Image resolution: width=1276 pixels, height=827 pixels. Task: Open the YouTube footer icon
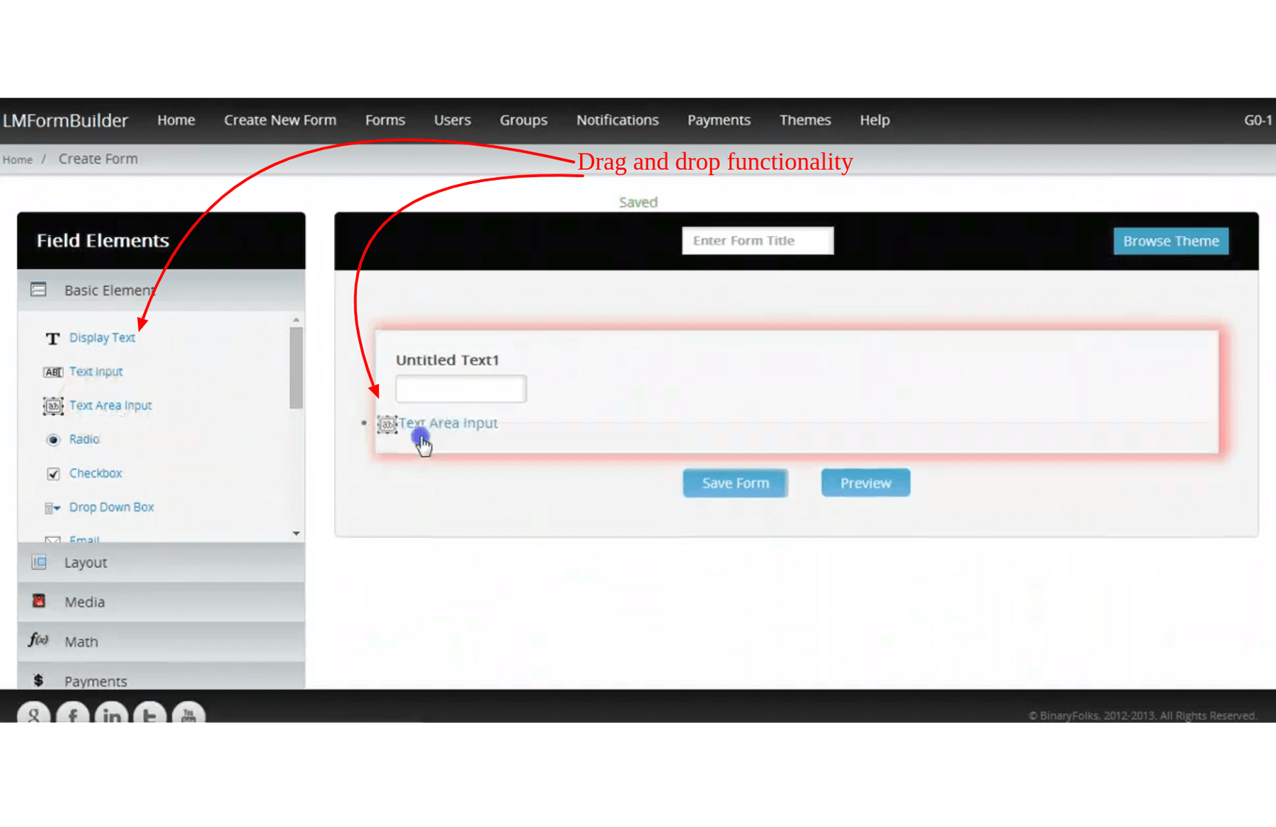[x=188, y=714]
